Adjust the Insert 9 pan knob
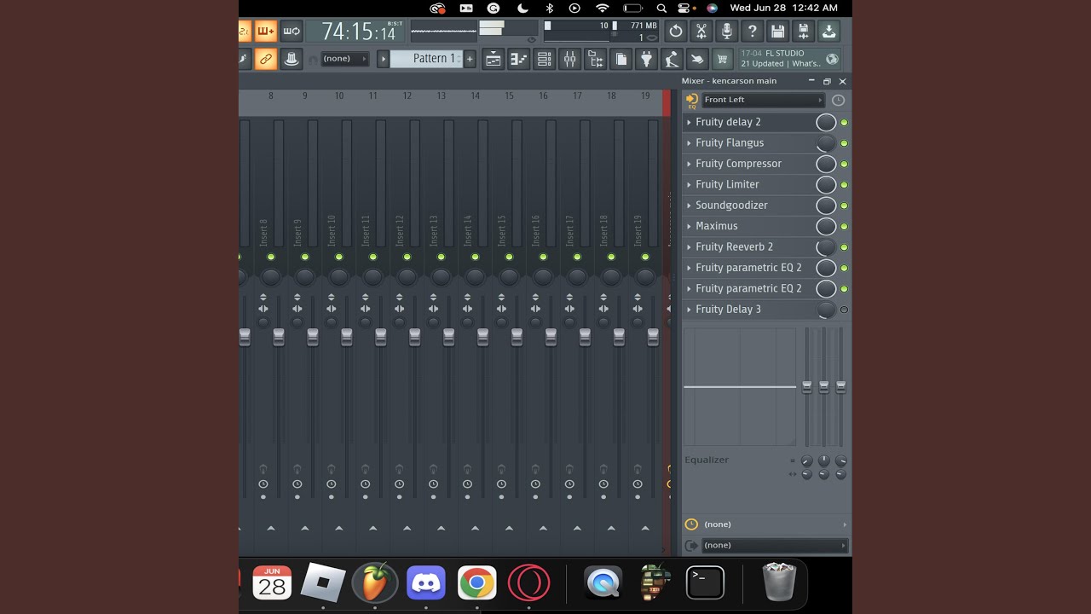Image resolution: width=1091 pixels, height=614 pixels. click(304, 276)
